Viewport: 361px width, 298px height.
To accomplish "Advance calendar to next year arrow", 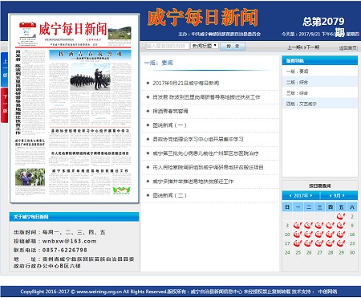I will [311, 196].
